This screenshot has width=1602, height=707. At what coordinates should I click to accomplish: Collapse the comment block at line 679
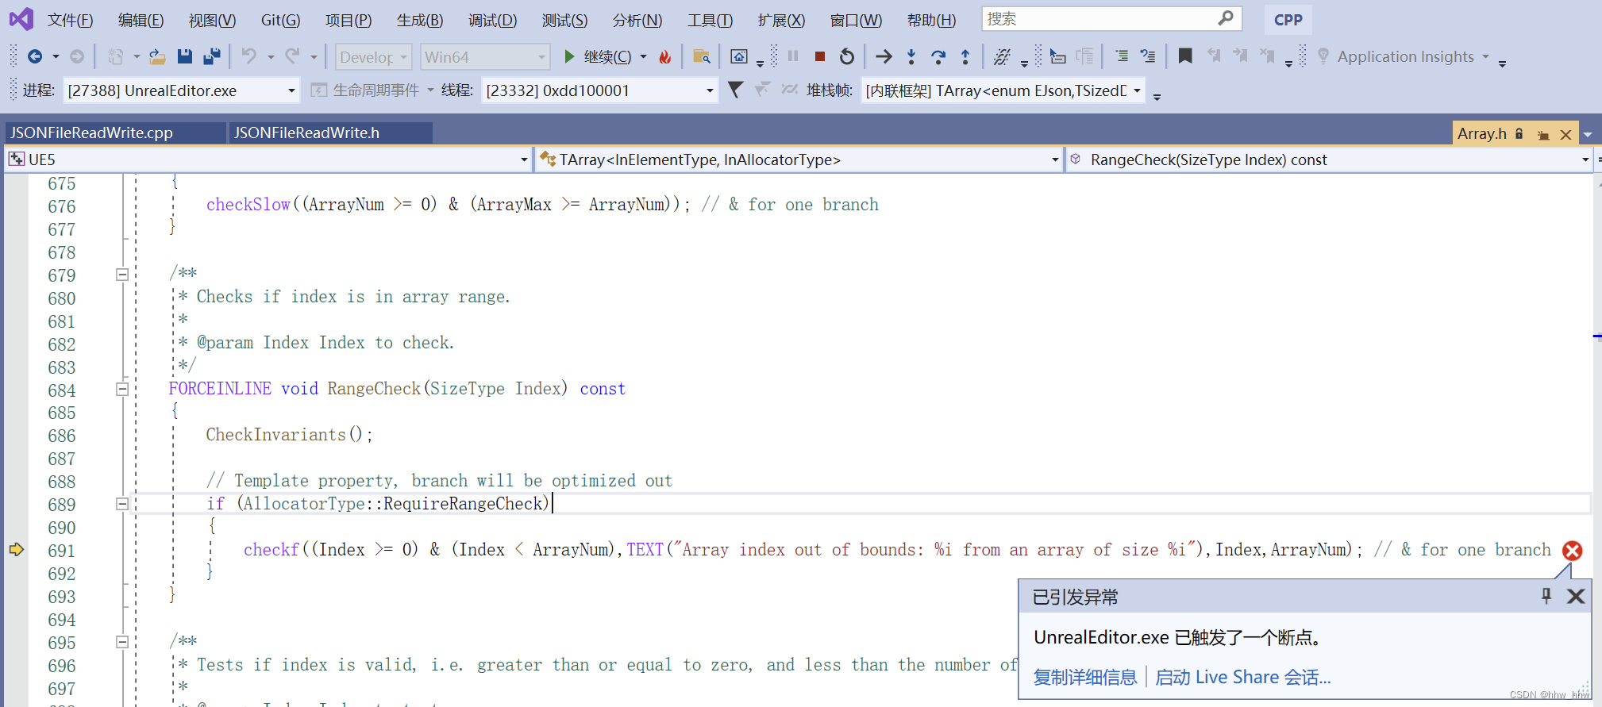pyautogui.click(x=122, y=275)
